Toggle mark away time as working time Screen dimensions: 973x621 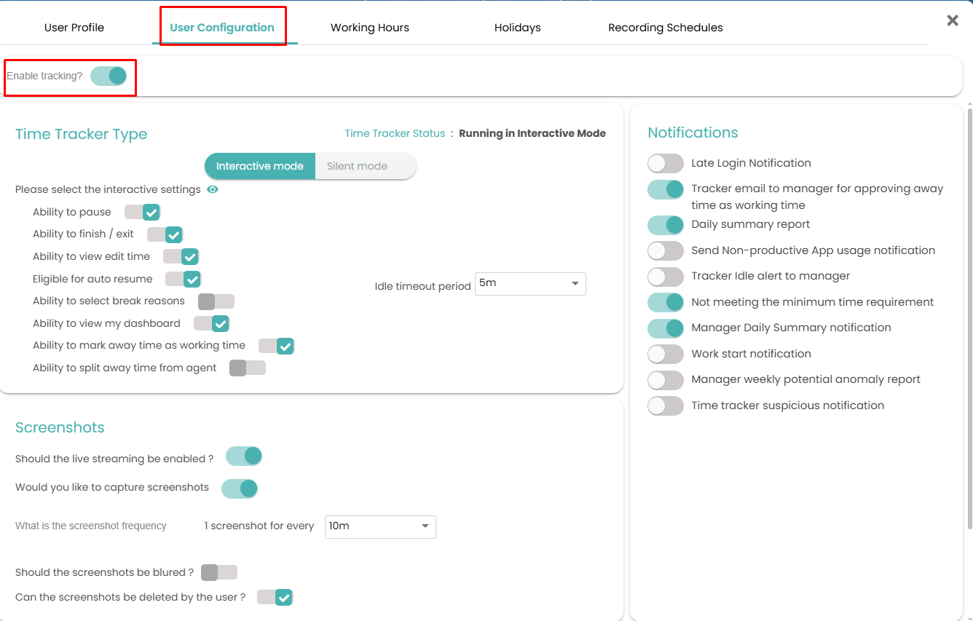[276, 346]
